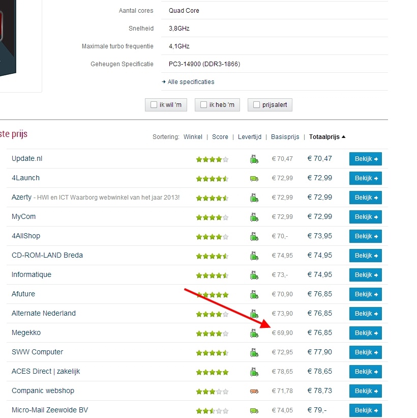417x418 pixels.
Task: Click the Update.nl star rating
Action: coord(212,159)
